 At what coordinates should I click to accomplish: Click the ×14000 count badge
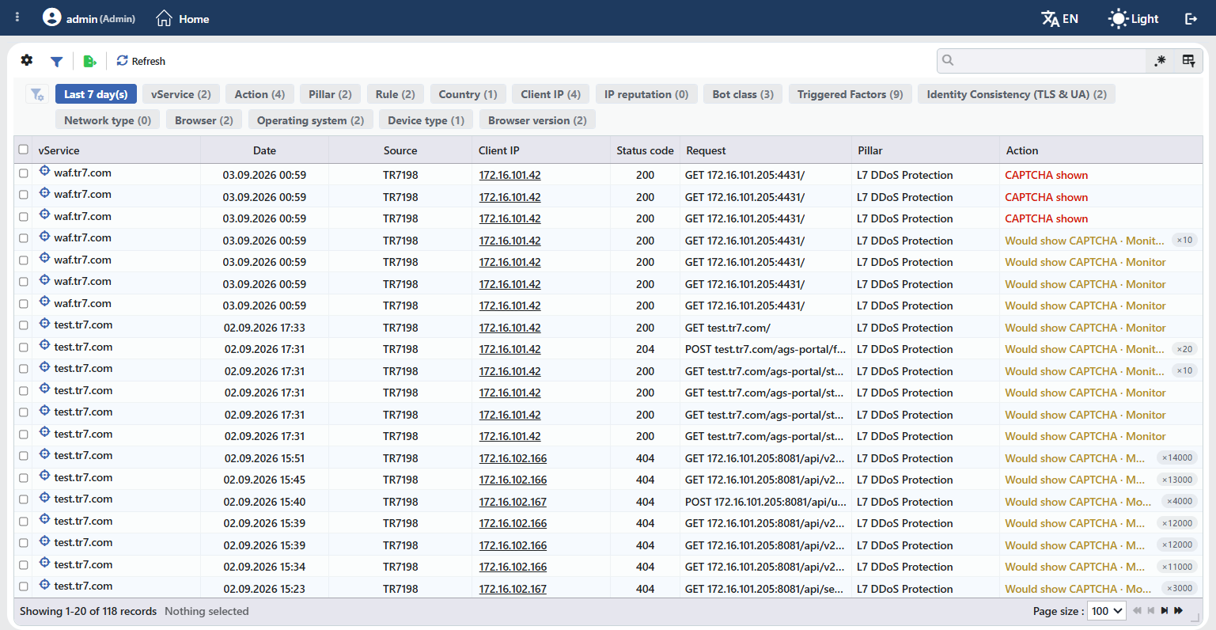click(1177, 457)
